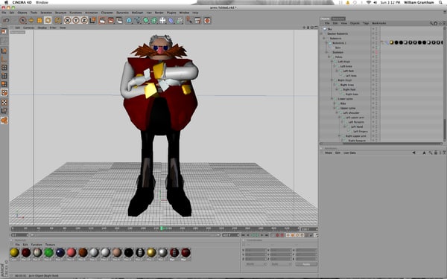Viewport: 447px width, 279px height.
Task: Add a Cube primitive object
Action: click(129, 20)
